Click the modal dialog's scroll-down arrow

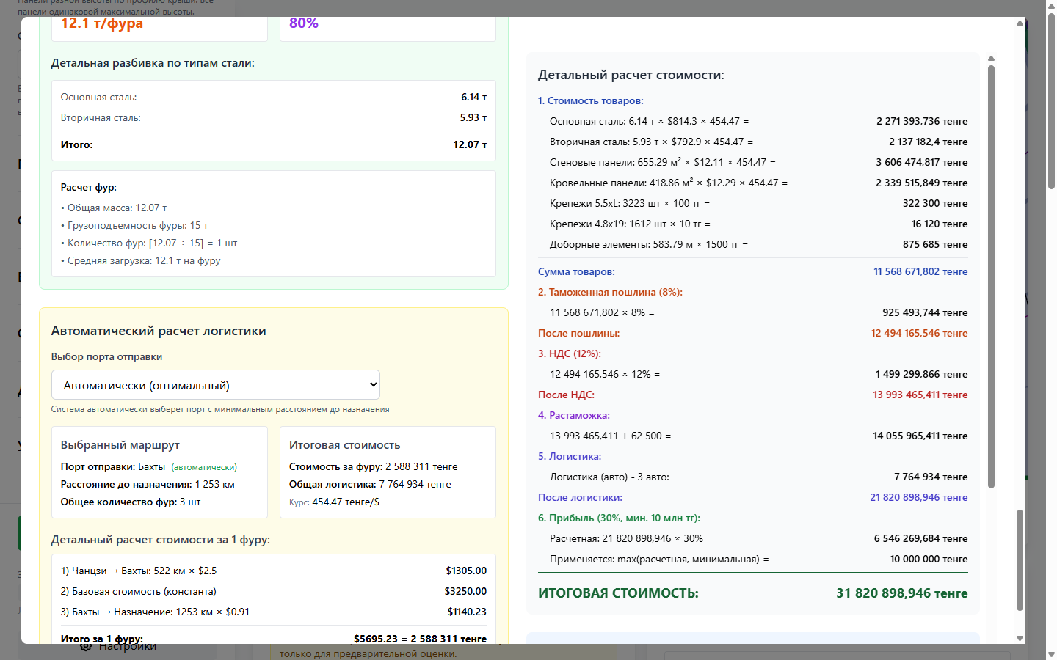click(1020, 638)
